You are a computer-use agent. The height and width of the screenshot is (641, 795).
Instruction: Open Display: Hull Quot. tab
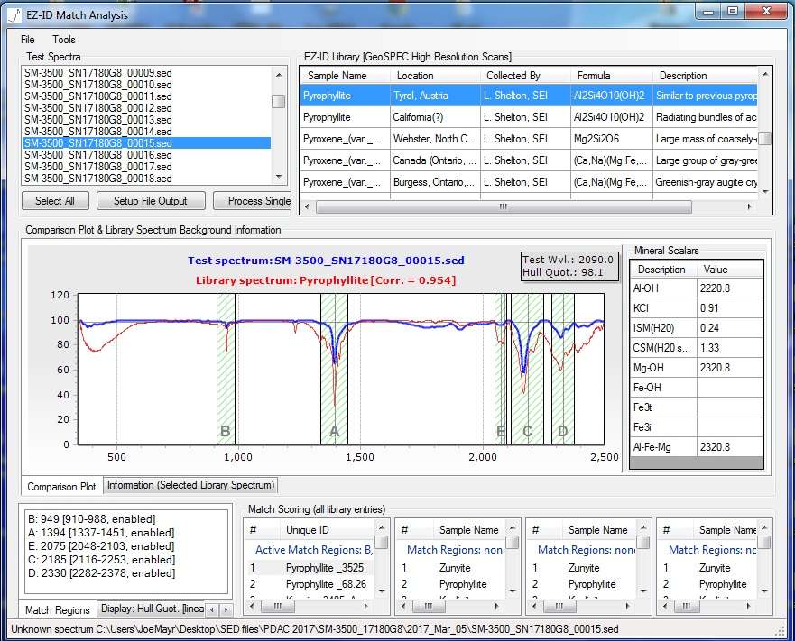(x=152, y=609)
